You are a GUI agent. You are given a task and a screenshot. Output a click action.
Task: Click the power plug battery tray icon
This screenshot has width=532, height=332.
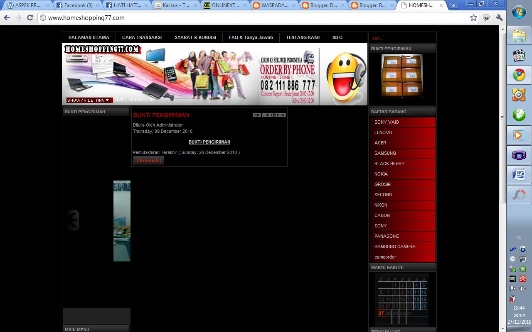pos(513,299)
